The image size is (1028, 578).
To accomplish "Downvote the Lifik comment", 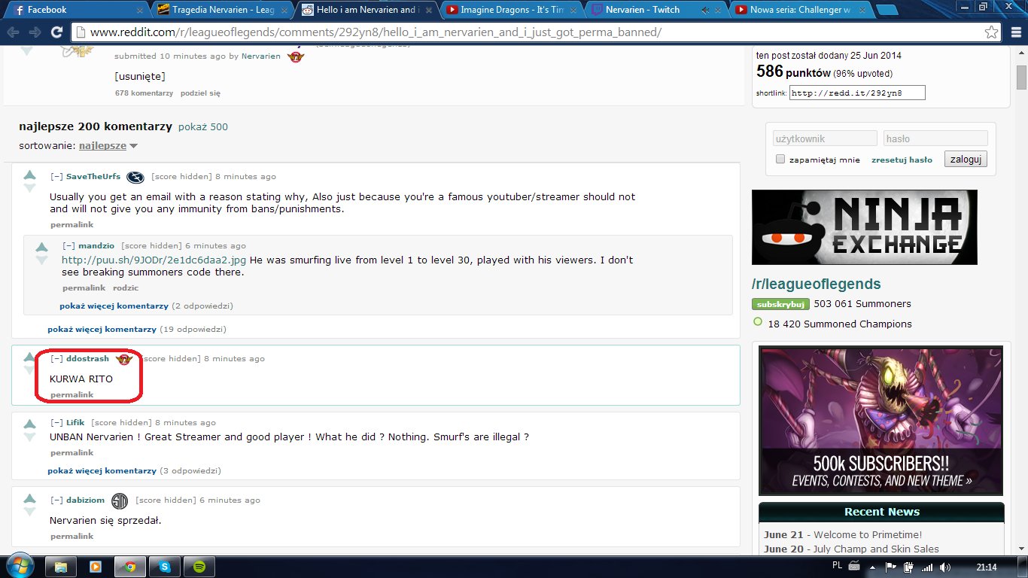I will [x=29, y=437].
